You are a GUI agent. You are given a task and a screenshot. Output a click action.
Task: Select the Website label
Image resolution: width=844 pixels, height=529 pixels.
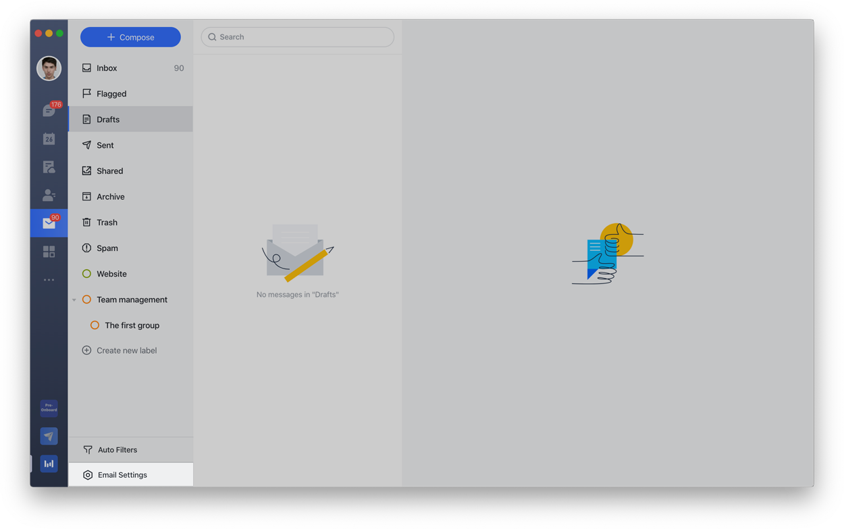pos(130,273)
